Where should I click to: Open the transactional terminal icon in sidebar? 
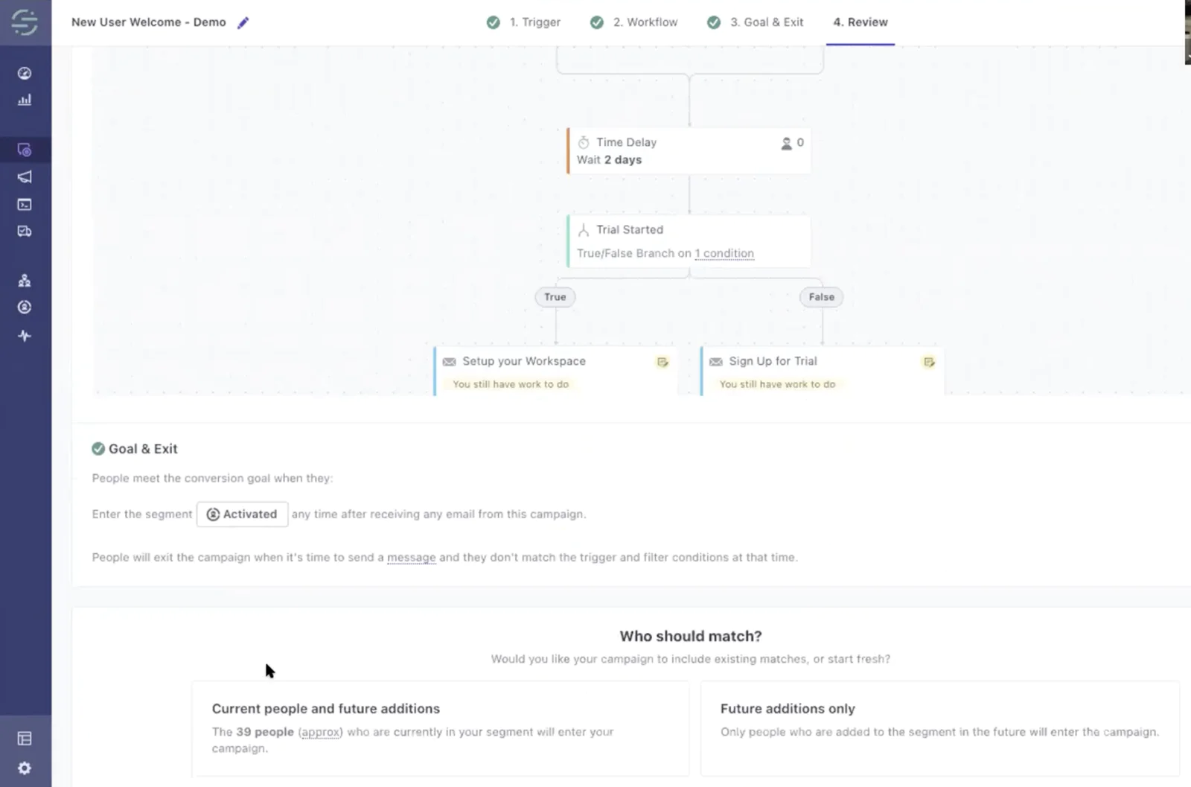click(x=25, y=204)
